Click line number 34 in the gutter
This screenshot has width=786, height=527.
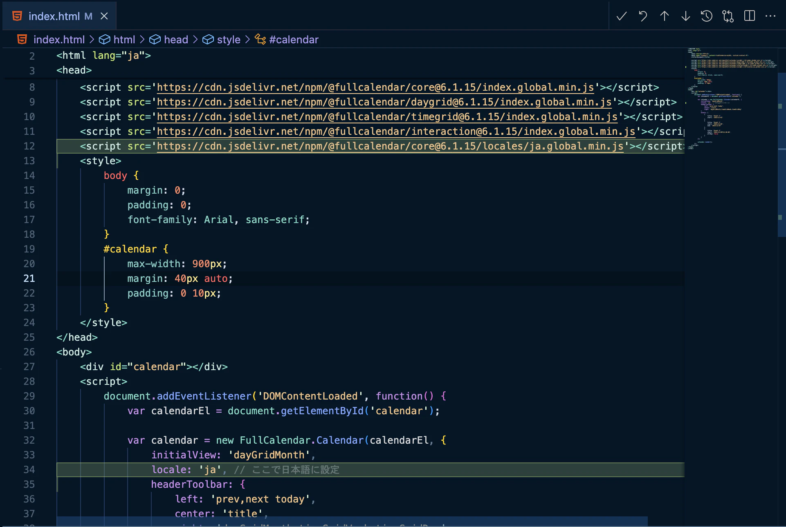coord(29,470)
